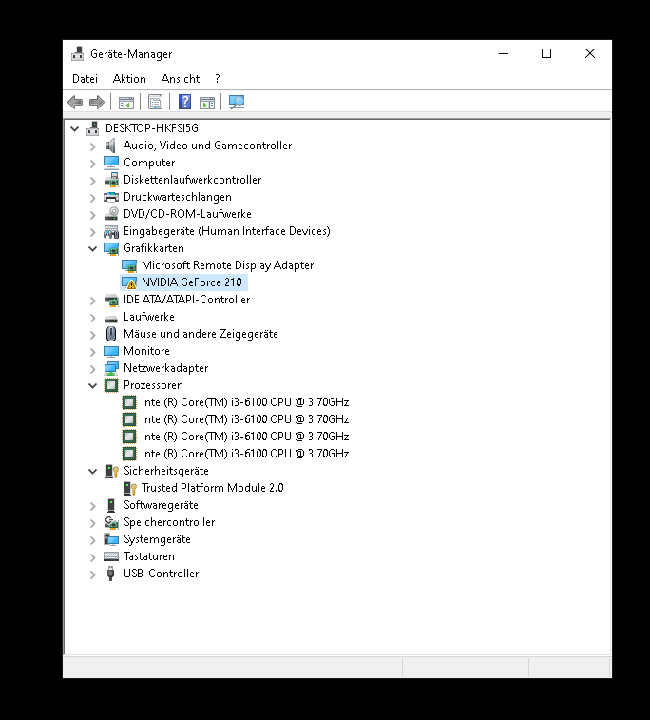This screenshot has height=720, width=650.
Task: Click the Speichercontroller icon
Action: (x=111, y=522)
